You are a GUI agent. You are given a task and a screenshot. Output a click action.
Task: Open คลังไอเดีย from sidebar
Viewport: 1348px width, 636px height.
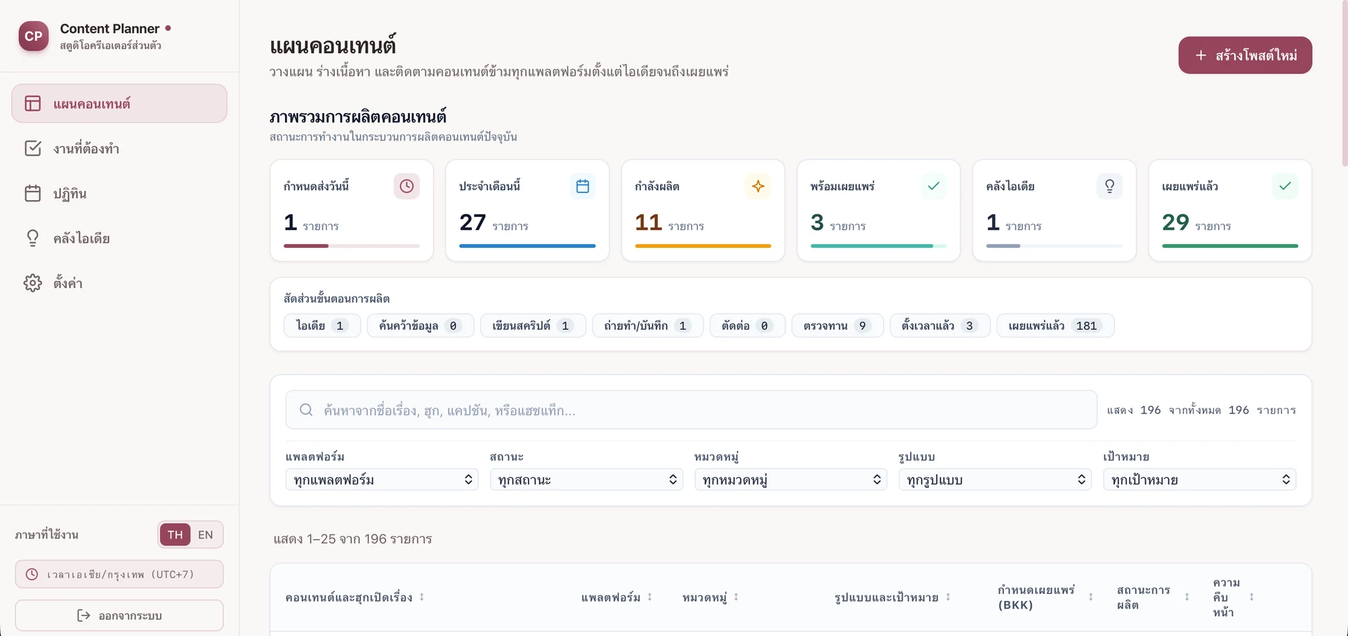(x=119, y=238)
